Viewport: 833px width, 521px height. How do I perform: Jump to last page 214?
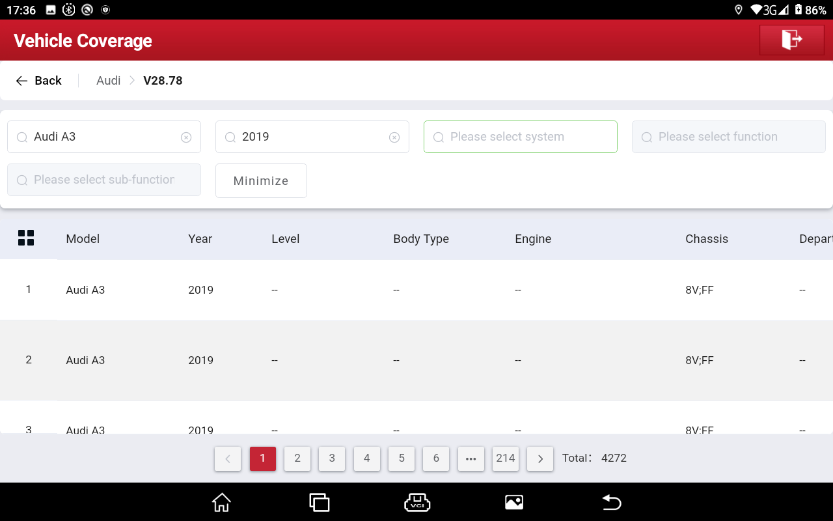[x=506, y=458]
